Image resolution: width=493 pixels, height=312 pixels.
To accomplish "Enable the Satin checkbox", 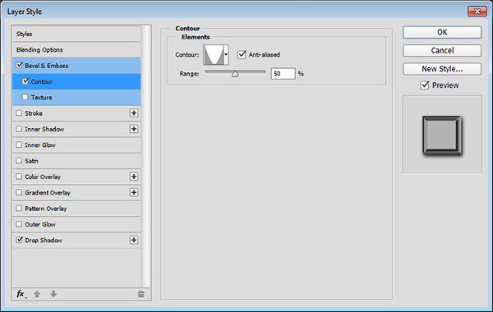I will (19, 161).
